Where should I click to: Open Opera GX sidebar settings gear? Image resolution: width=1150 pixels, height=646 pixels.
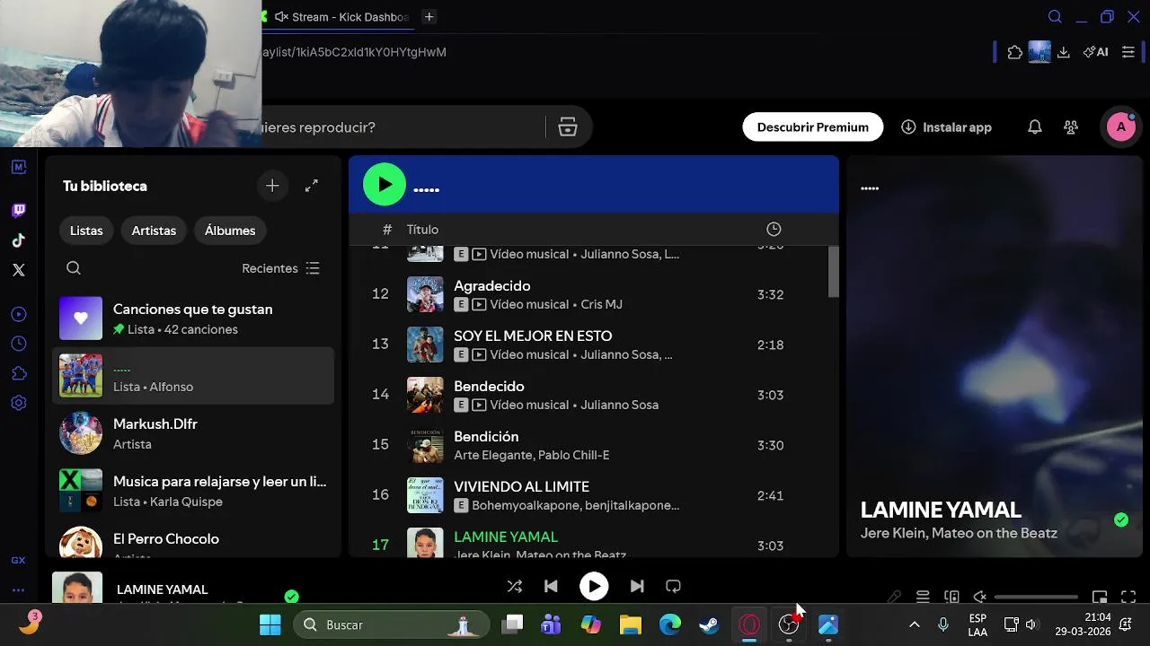[x=18, y=403]
